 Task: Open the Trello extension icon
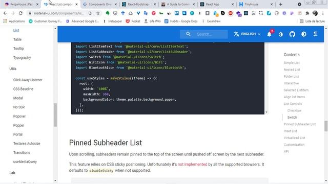[x=177, y=13]
